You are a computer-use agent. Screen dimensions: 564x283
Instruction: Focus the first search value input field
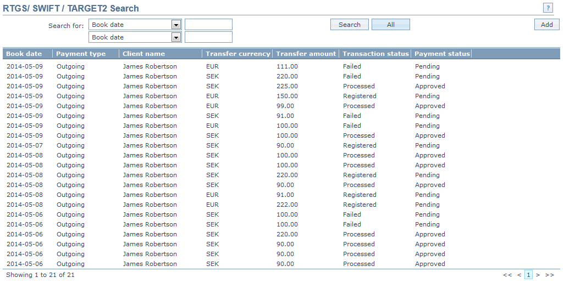tap(209, 25)
